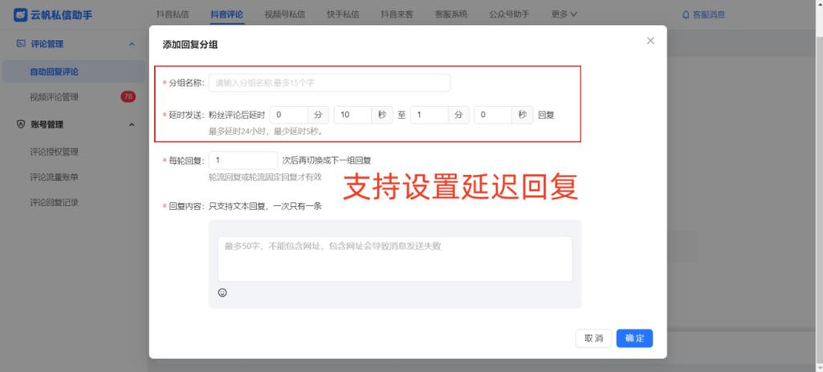Click the red 78 badge on 视频评论管理
Viewport: 823px width, 372px height.
click(128, 97)
